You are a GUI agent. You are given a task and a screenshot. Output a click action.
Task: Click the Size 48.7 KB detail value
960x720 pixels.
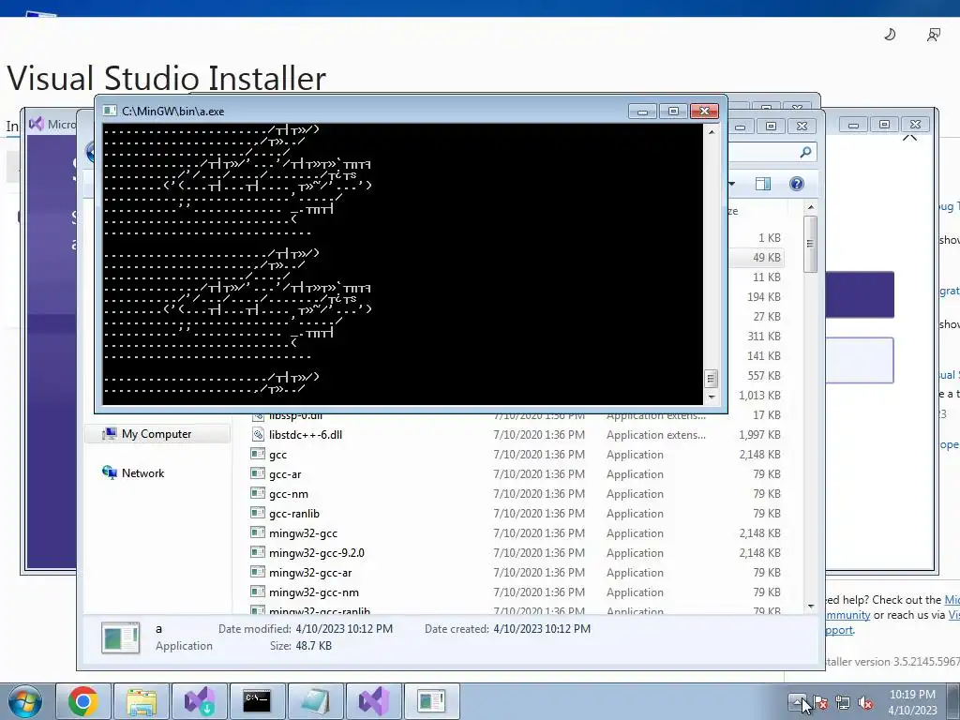313,645
